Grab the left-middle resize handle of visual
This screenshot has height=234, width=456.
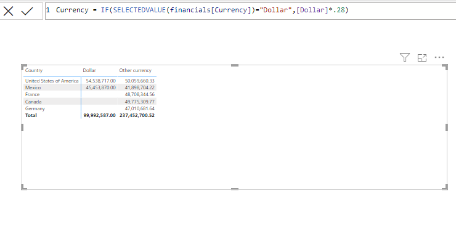[x=22, y=127]
